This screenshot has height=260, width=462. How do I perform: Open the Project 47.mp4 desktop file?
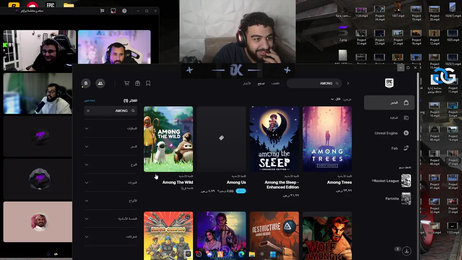click(453, 158)
